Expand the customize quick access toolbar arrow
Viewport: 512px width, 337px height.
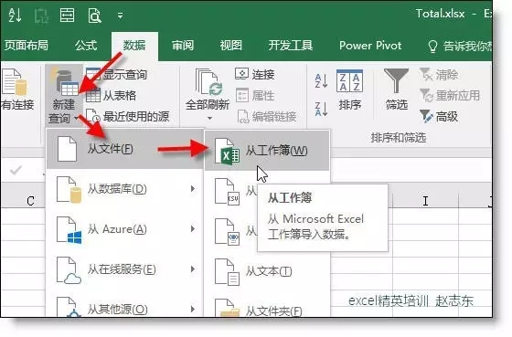click(x=120, y=16)
